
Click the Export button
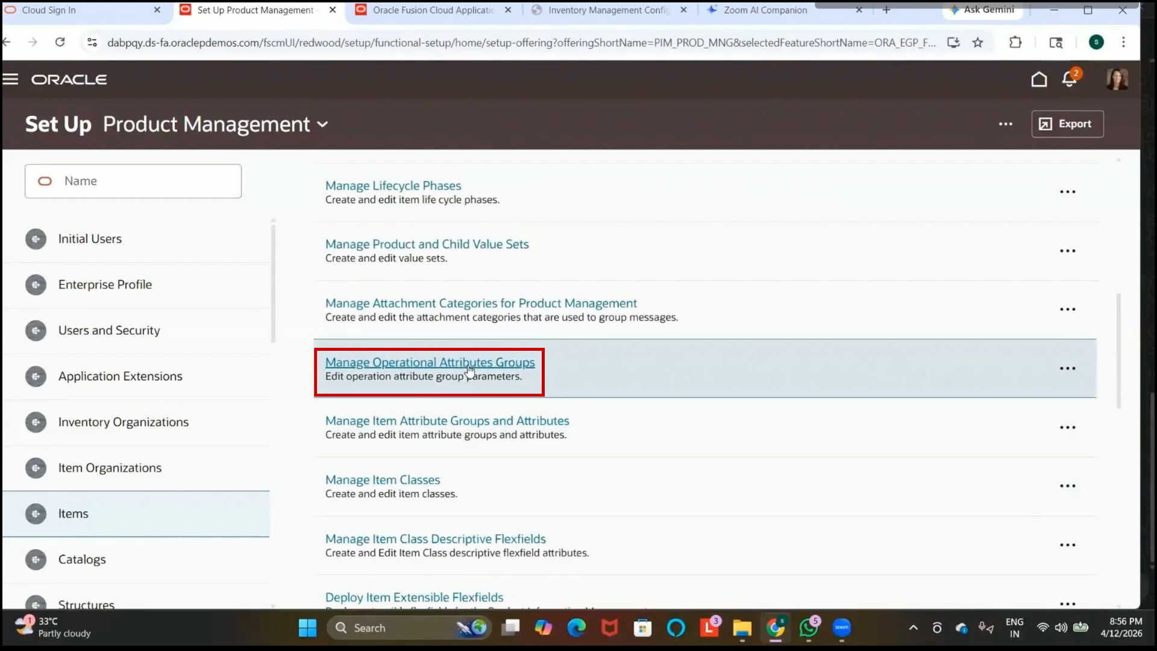click(x=1067, y=124)
